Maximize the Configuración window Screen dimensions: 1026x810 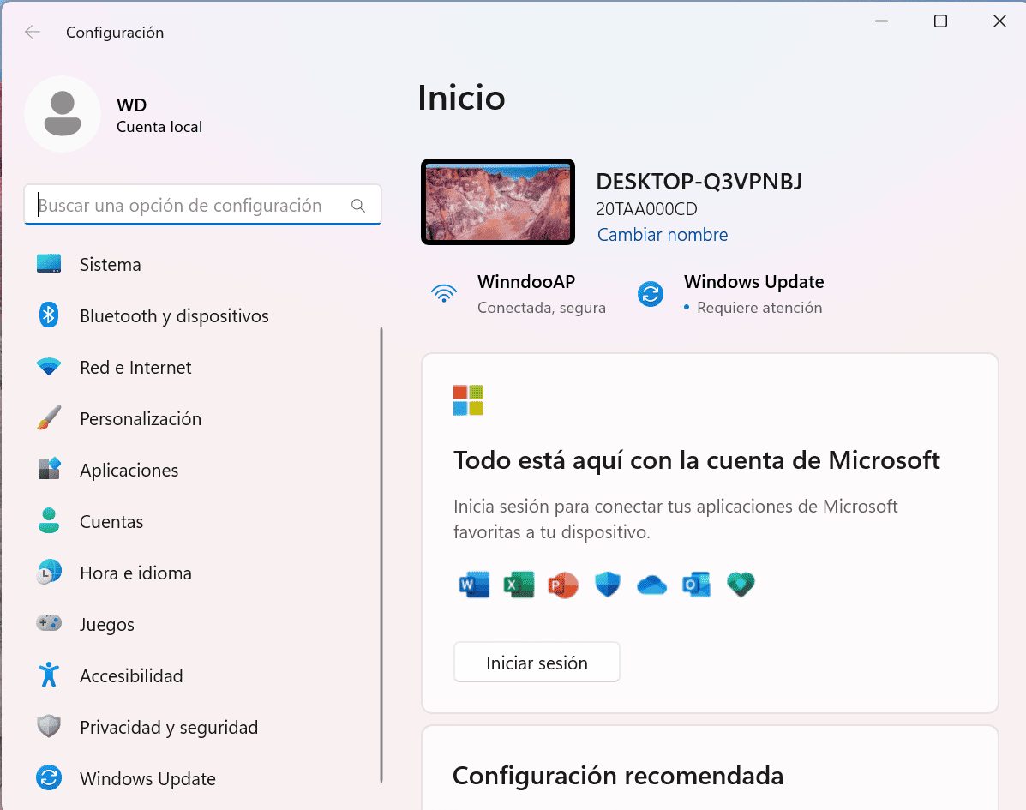tap(940, 21)
